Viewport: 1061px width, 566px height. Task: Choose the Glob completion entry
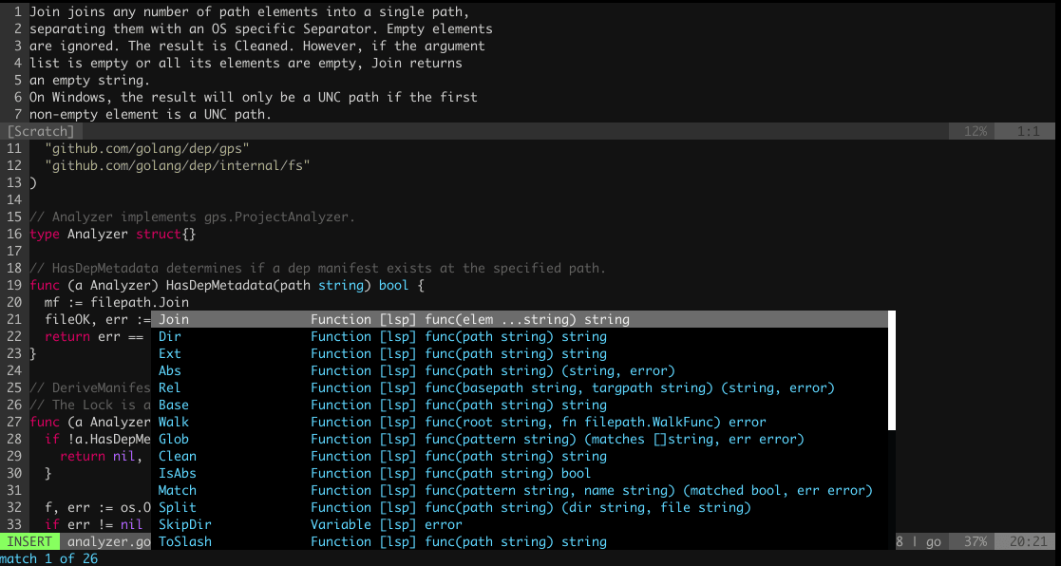(x=175, y=440)
